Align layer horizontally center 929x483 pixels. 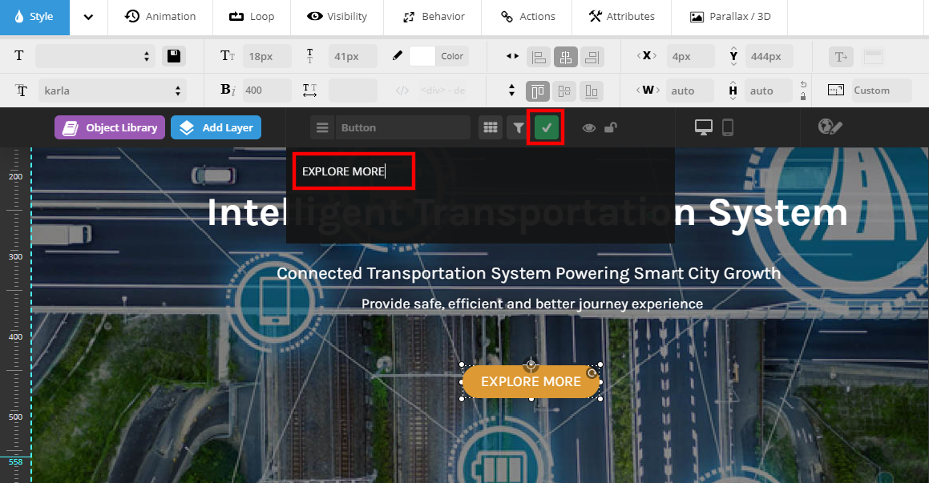tap(566, 57)
